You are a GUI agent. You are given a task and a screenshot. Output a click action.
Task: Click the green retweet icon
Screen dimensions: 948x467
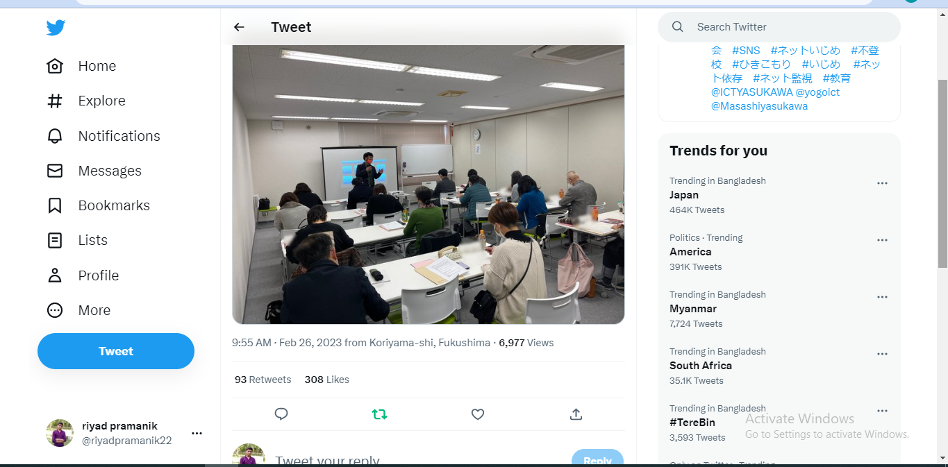pyautogui.click(x=379, y=414)
